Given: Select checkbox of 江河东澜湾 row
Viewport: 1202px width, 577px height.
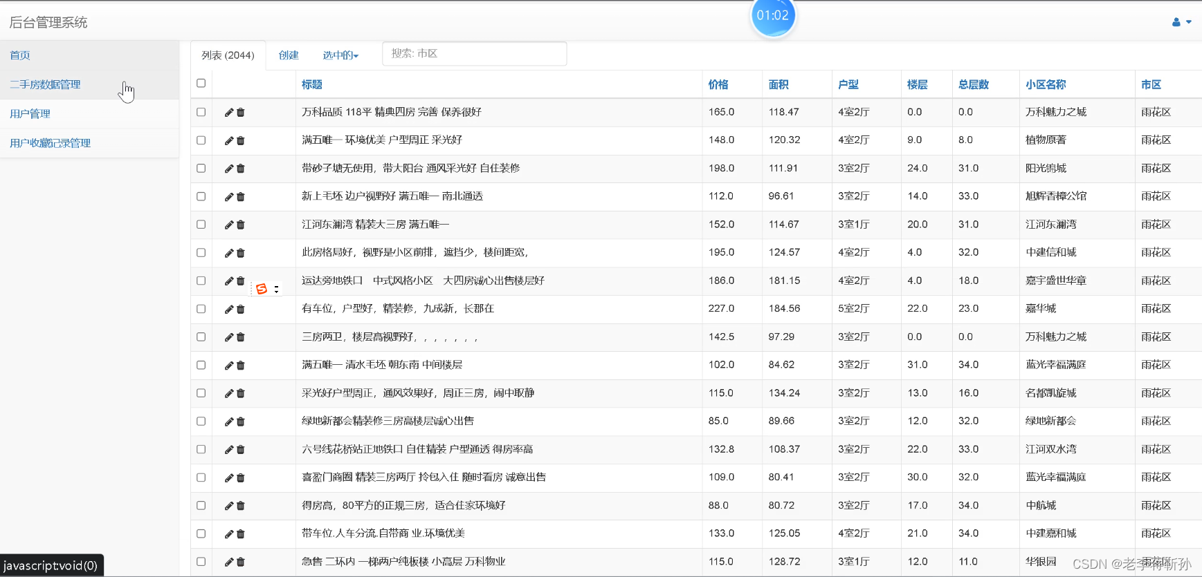Looking at the screenshot, I should pos(201,225).
